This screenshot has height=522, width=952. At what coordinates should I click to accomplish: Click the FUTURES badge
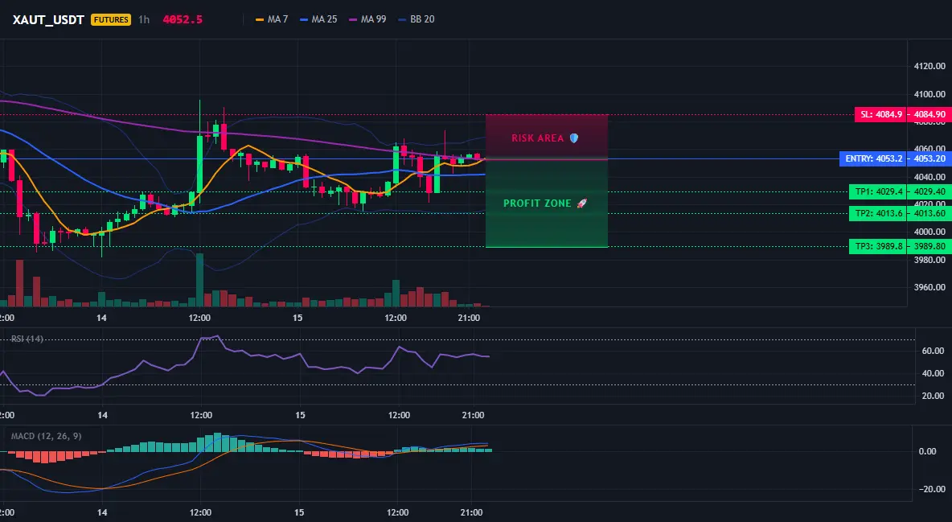(x=110, y=19)
